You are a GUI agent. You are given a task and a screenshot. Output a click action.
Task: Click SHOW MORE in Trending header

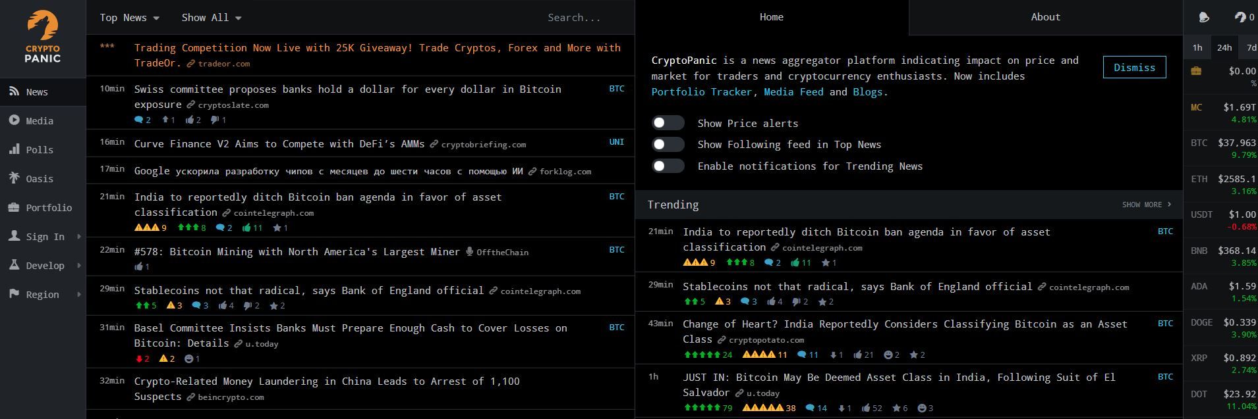(1147, 205)
